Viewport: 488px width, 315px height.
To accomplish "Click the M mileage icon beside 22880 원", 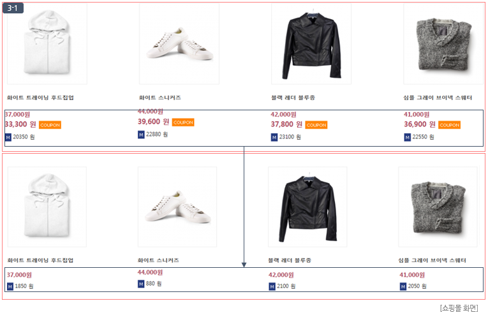I will point(141,135).
